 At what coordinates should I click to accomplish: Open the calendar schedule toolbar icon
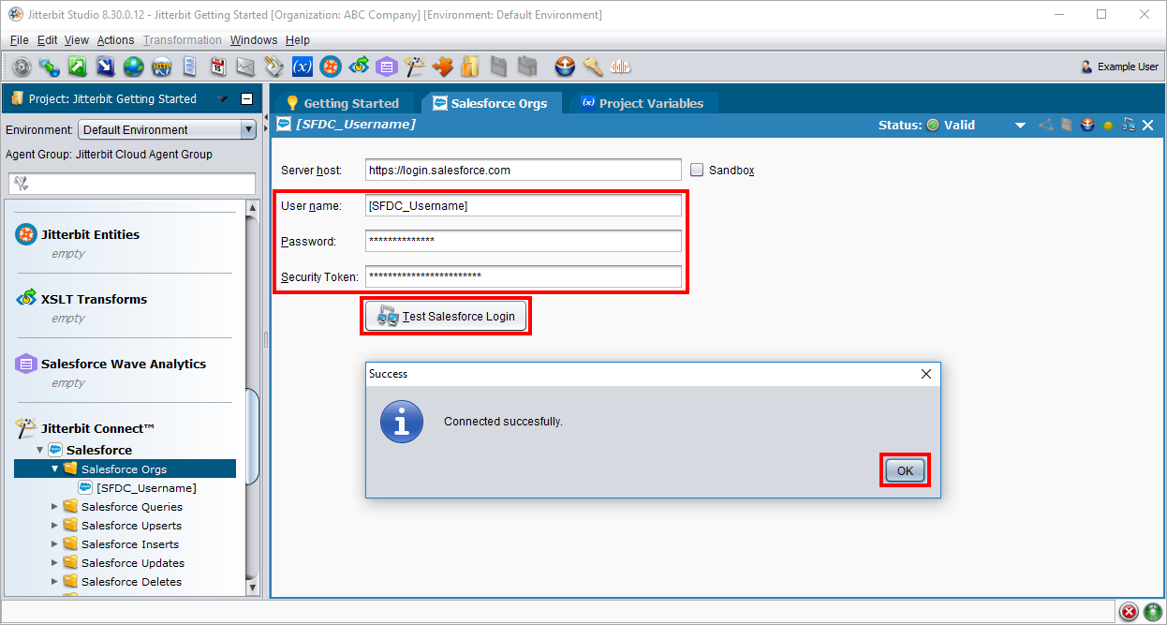[x=218, y=67]
